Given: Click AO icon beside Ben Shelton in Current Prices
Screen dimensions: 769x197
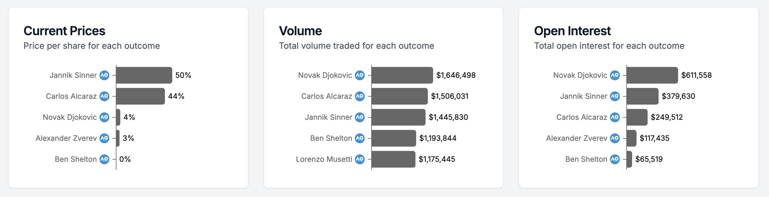Looking at the screenshot, I should (104, 159).
